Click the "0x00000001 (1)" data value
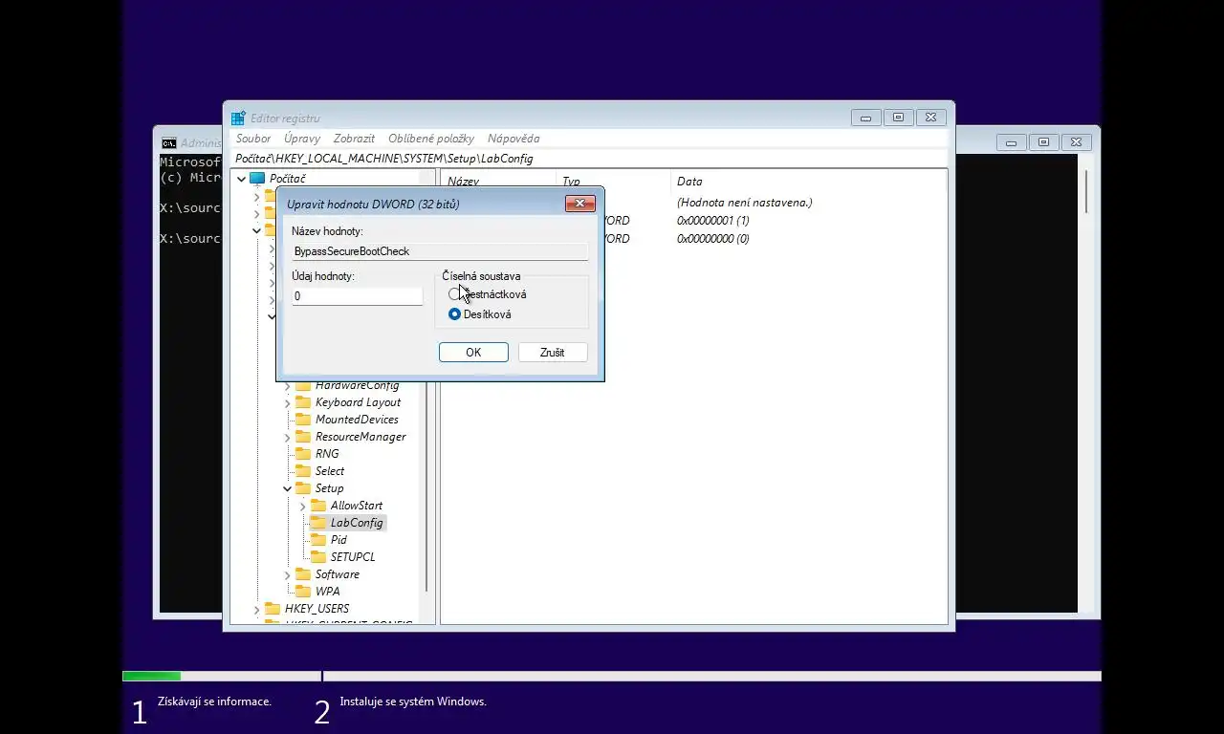This screenshot has width=1224, height=734. coord(712,221)
